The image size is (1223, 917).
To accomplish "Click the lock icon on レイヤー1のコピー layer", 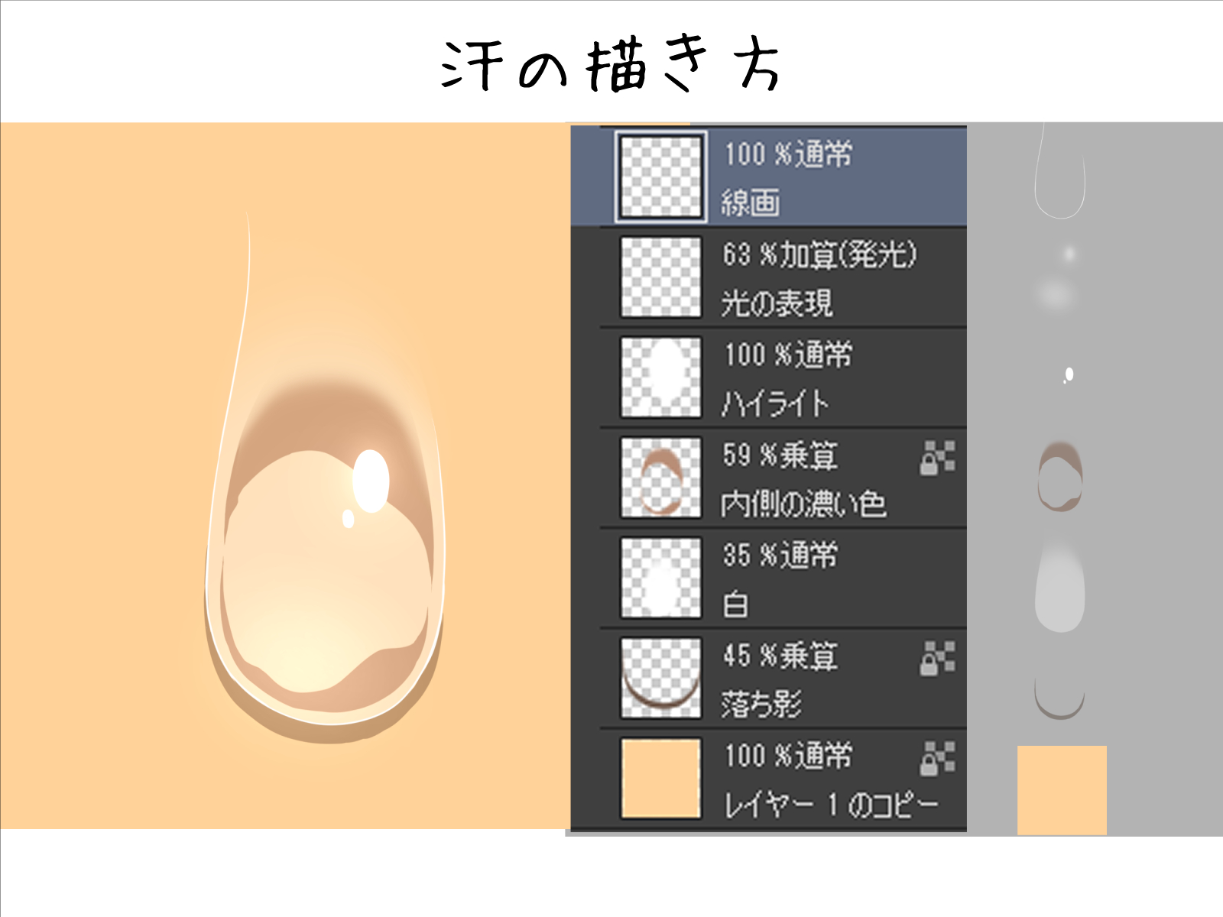I will (938, 759).
